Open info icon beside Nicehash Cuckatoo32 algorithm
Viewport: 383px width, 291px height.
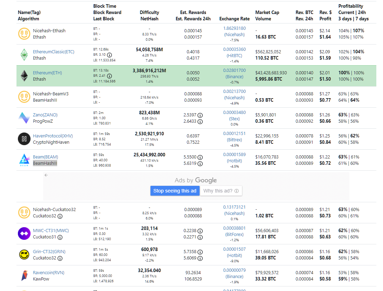(60, 216)
